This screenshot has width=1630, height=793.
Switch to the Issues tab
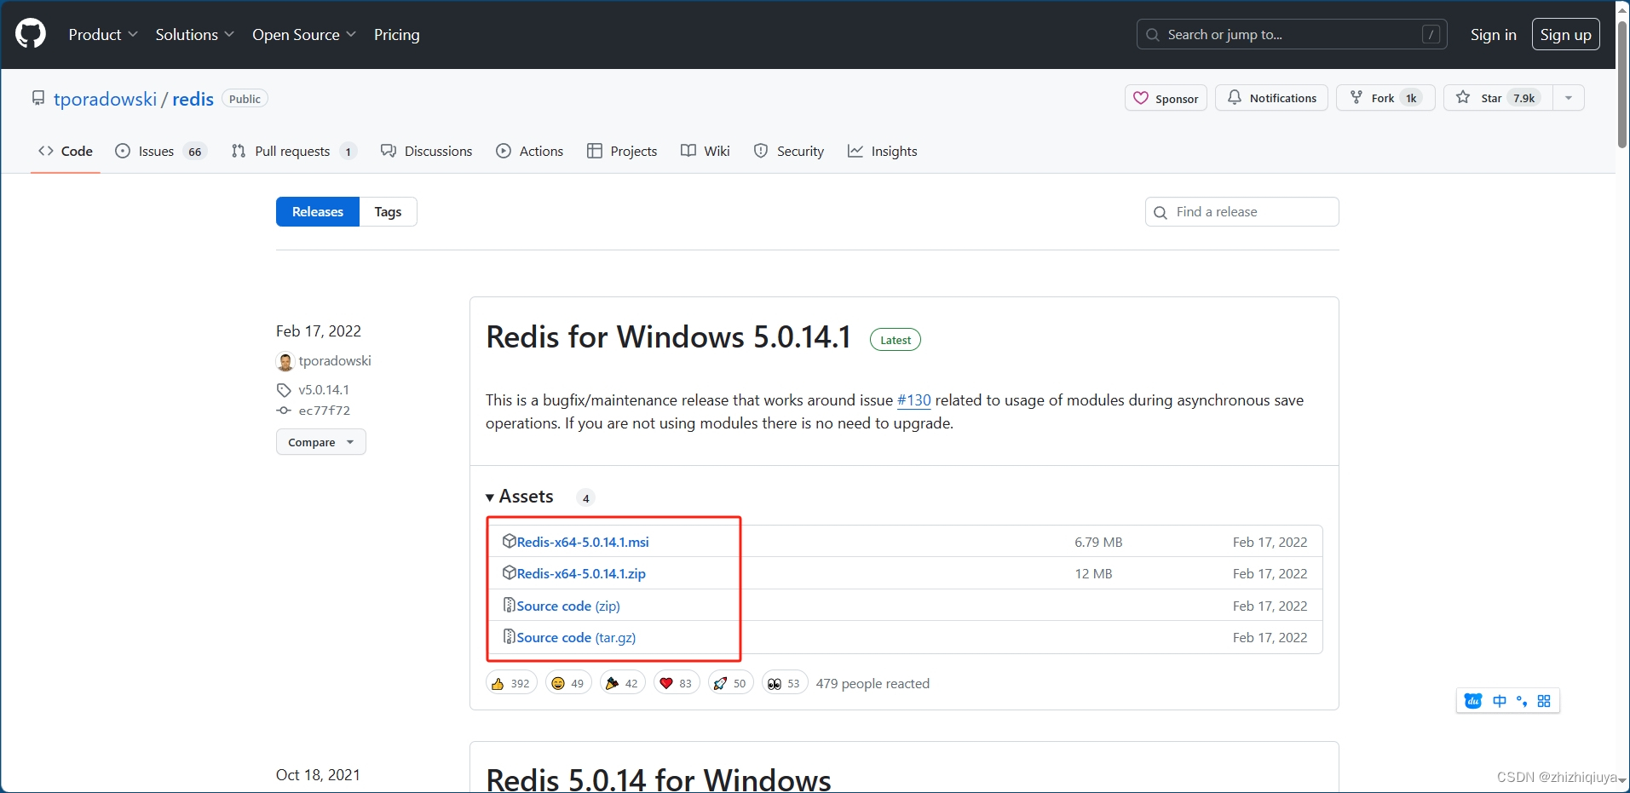click(x=161, y=151)
